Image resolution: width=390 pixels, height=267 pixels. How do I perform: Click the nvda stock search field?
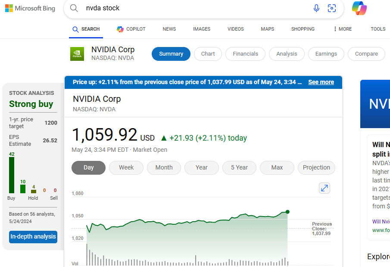coord(194,8)
